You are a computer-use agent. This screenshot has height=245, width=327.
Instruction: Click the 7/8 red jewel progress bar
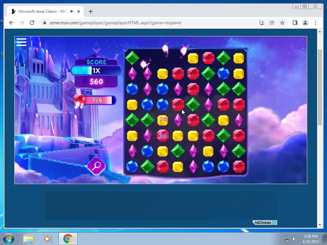click(x=99, y=100)
